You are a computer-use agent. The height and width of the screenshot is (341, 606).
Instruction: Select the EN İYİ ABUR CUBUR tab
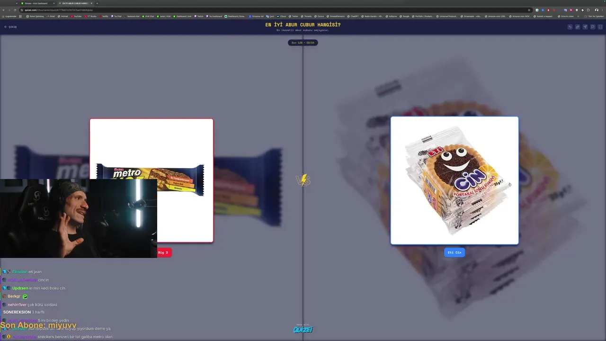77,3
